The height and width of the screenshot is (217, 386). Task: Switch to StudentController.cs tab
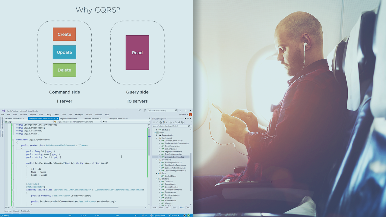[13, 118]
